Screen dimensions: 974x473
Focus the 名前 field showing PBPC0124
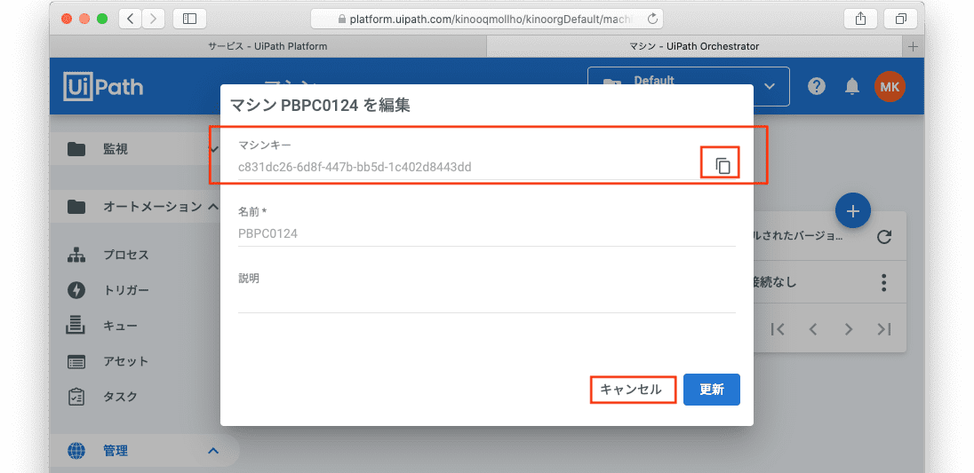click(486, 233)
